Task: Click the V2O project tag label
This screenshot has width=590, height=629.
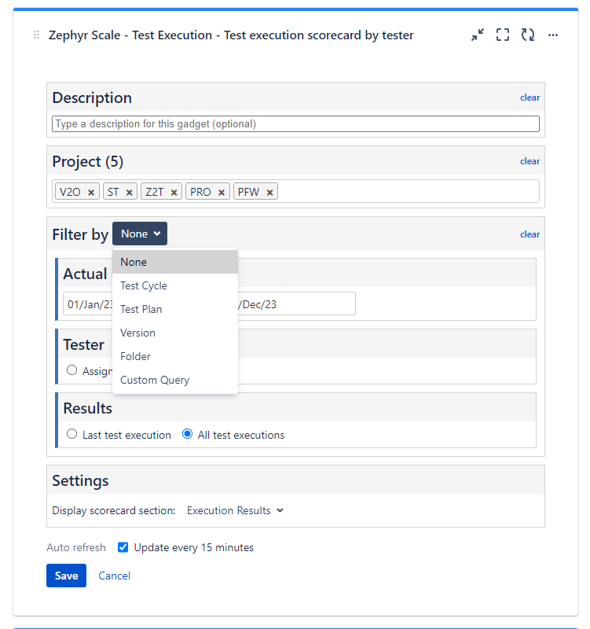Action: pos(70,192)
